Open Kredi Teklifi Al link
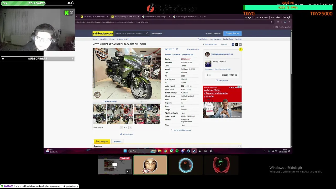The image size is (336, 189). pos(193,49)
